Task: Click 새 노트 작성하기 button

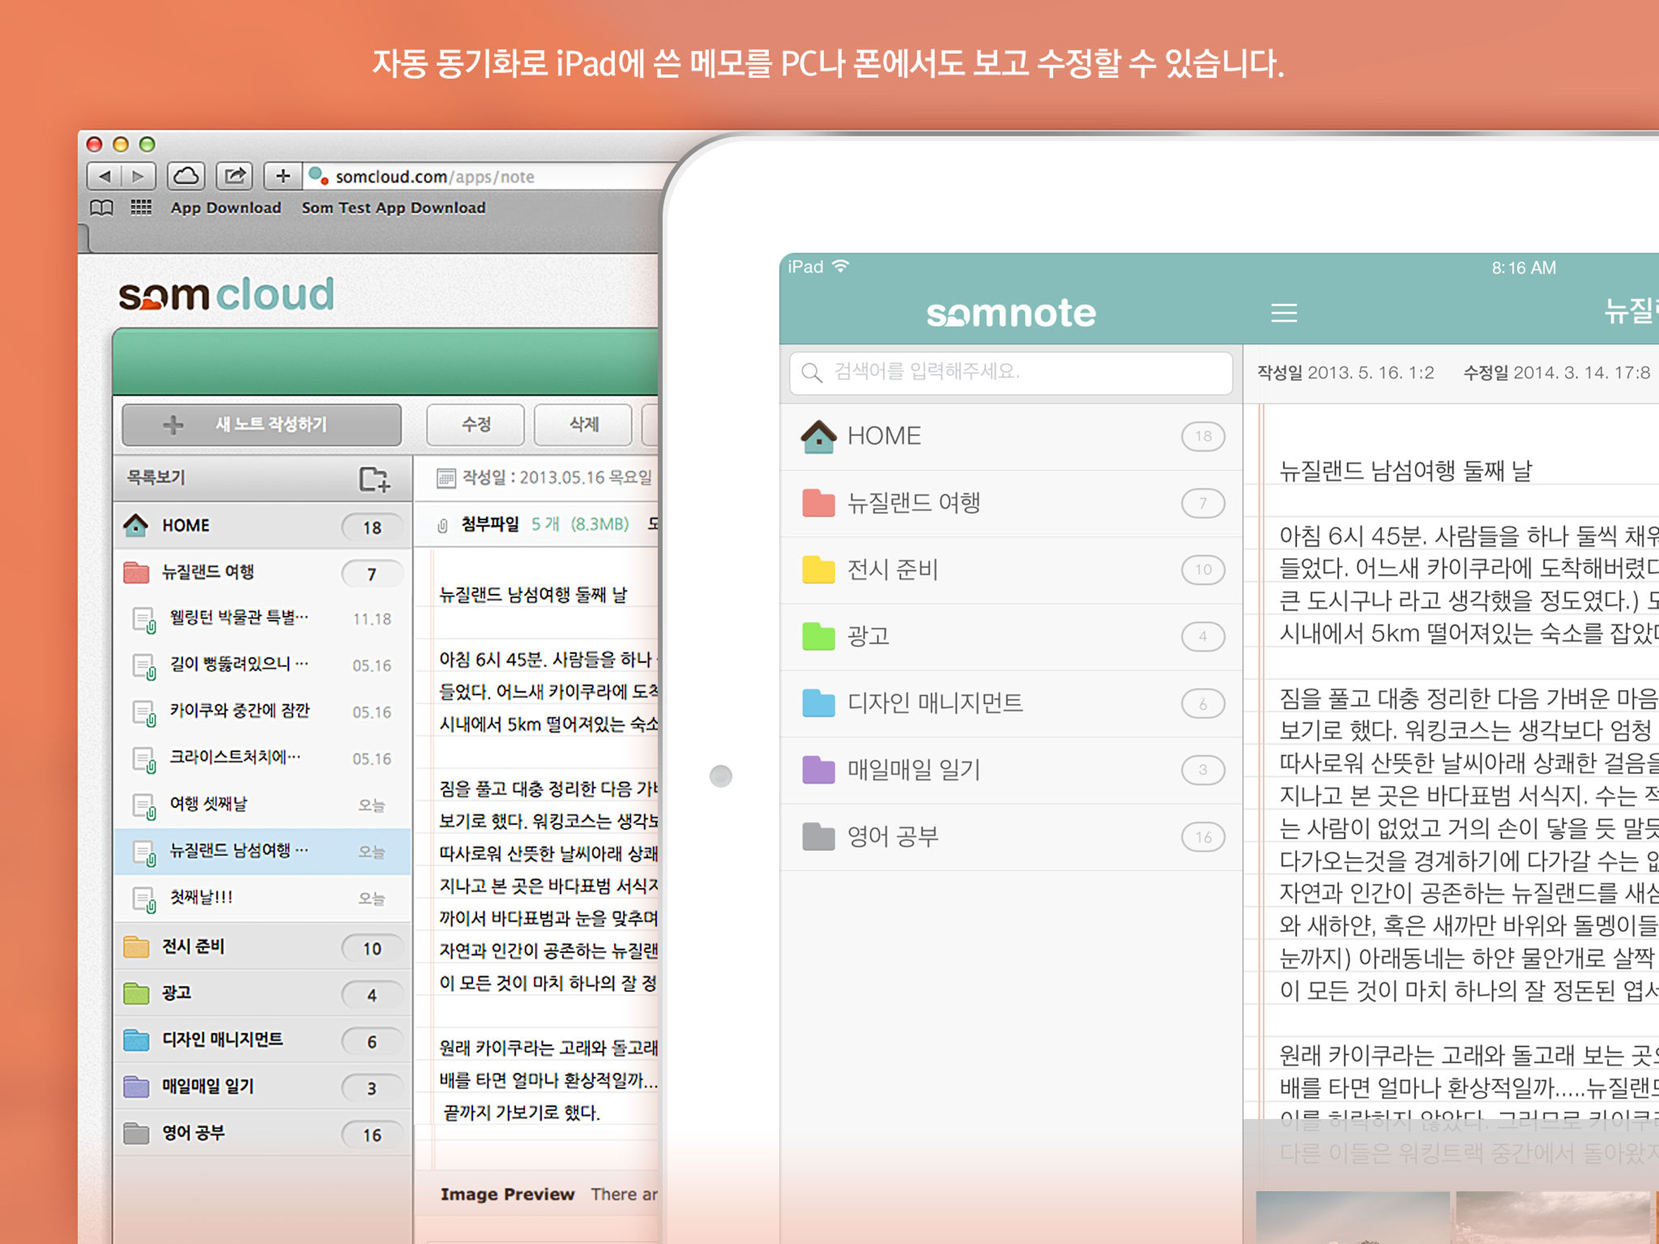Action: [262, 425]
